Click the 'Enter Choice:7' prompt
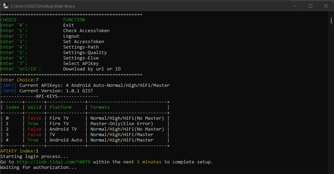Image resolution: width=334 pixels, height=174 pixels. tap(19, 80)
